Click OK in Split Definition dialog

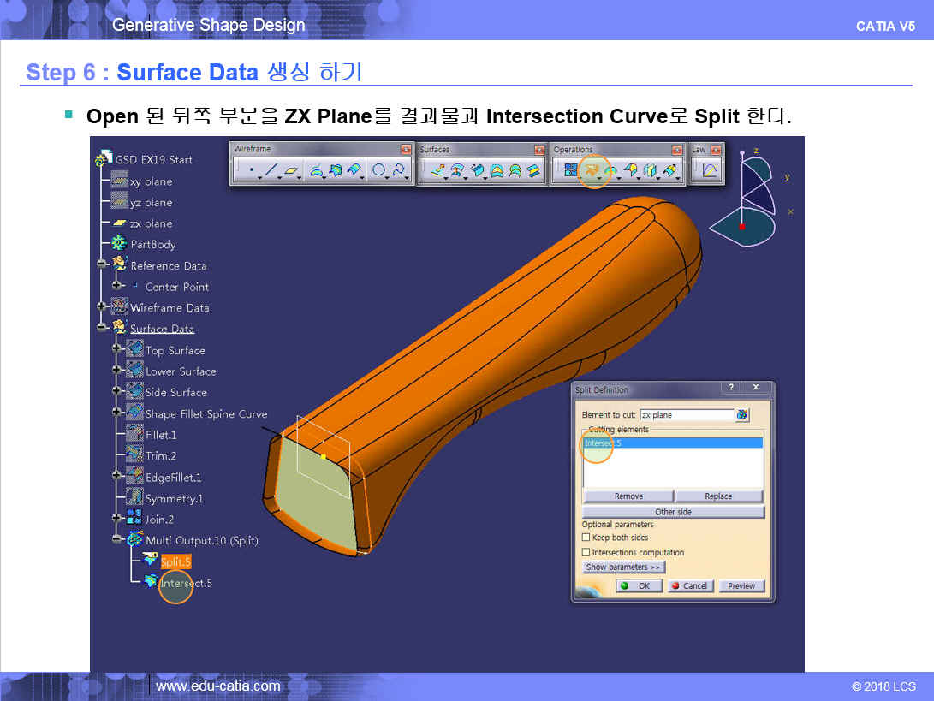638,586
